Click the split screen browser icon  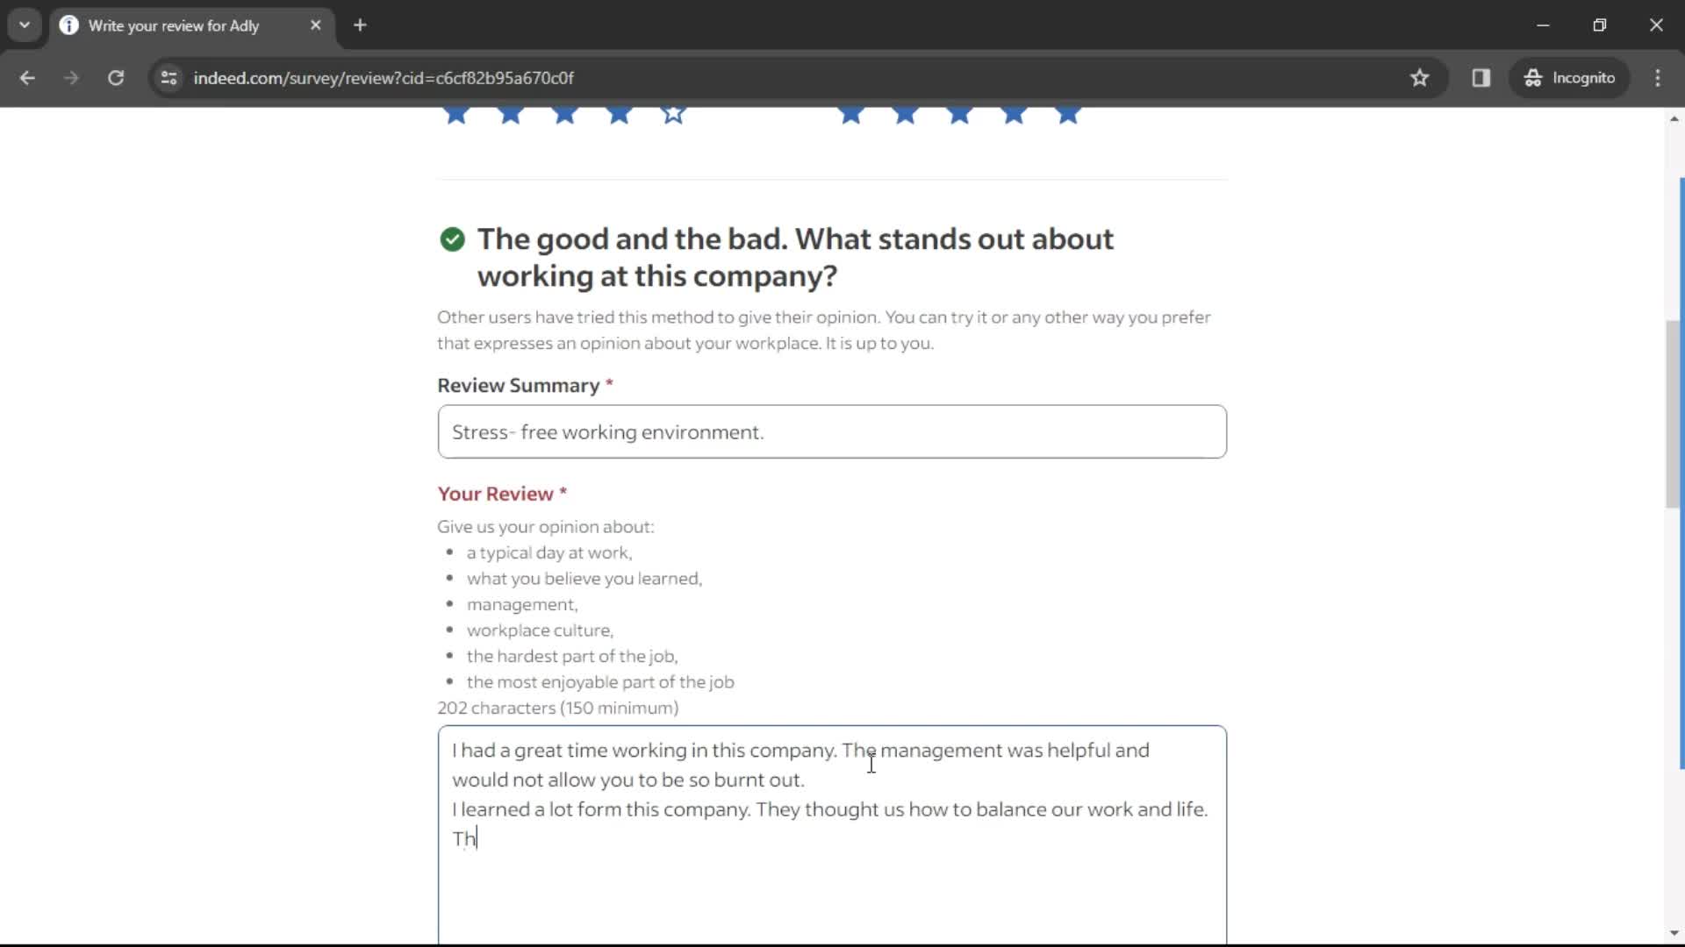pyautogui.click(x=1482, y=77)
